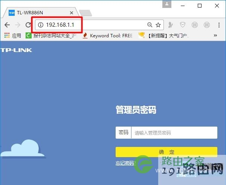Reload the router login page
Image resolution: width=226 pixels, height=185 pixels.
(28, 25)
